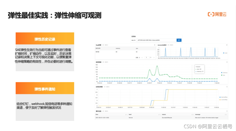Select the reconcile延迟 panel title
The height and width of the screenshot is (131, 236).
coord(162,45)
